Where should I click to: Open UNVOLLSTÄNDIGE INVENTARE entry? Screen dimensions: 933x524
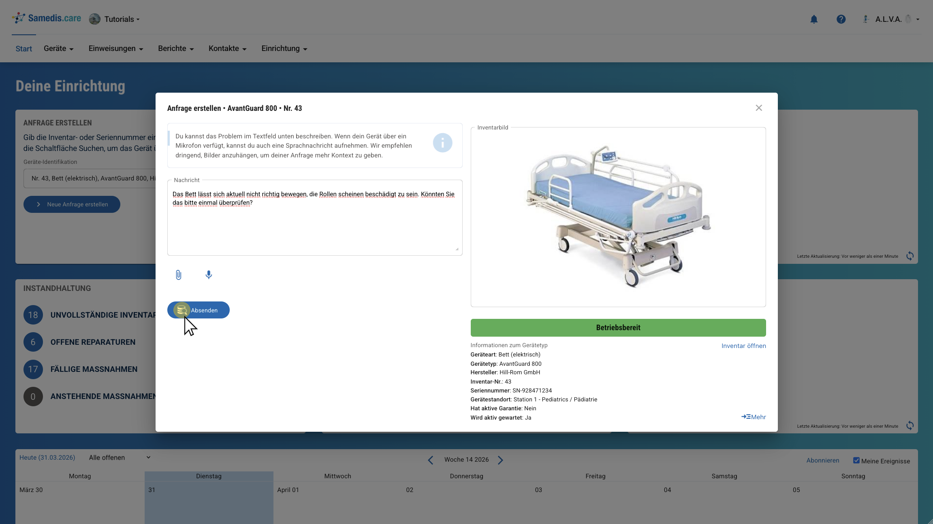103,315
